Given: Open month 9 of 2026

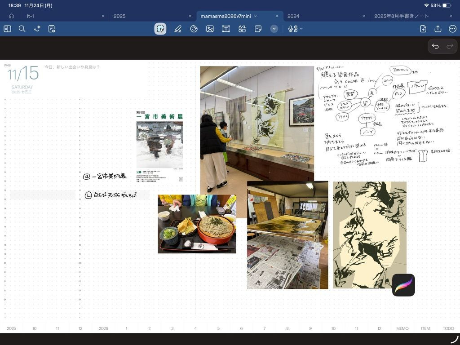Looking at the screenshot, I should tap(310, 328).
